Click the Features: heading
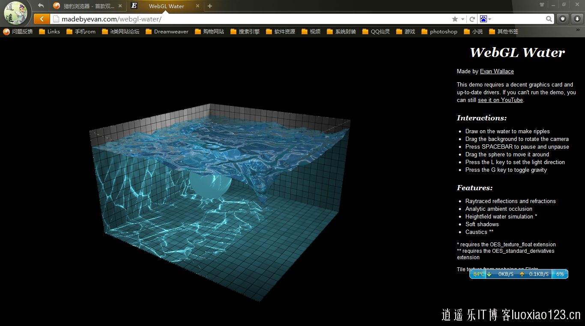This screenshot has width=585, height=326. pos(475,188)
